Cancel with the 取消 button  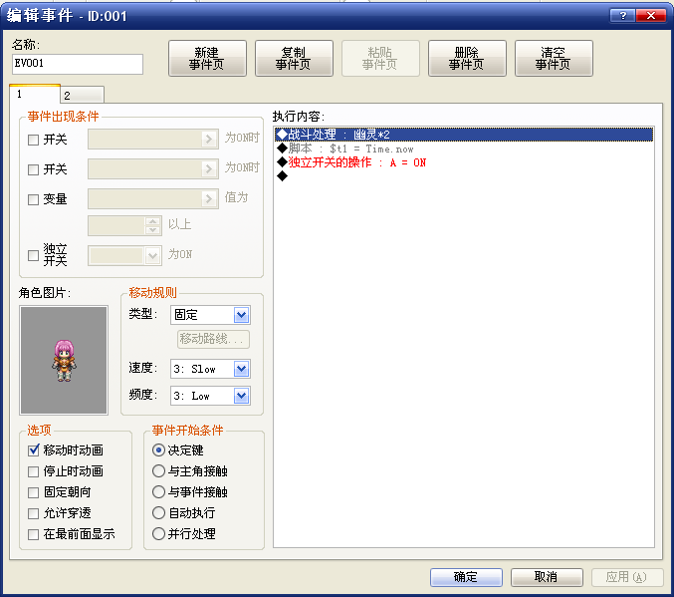[547, 577]
